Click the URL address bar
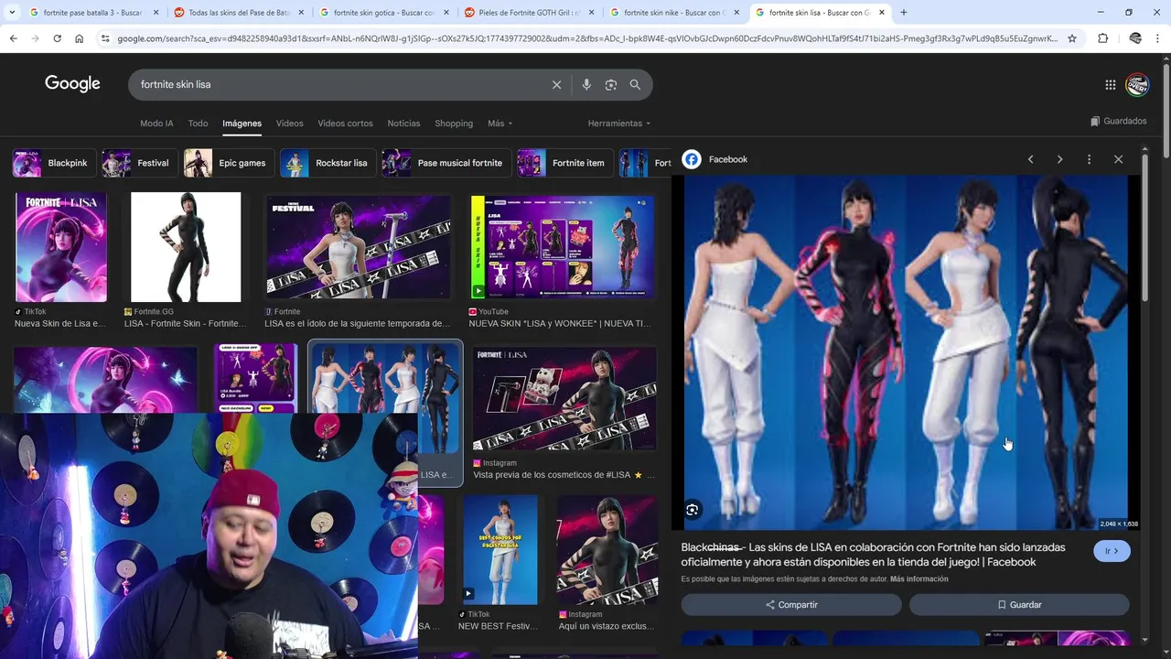The height and width of the screenshot is (659, 1171). coord(585,38)
